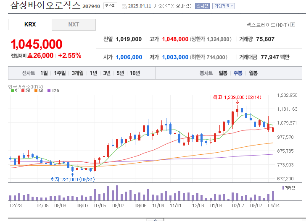Screen dimensions: 306x221
Task: Select the 1주일 line chart period
Action: point(60,73)
